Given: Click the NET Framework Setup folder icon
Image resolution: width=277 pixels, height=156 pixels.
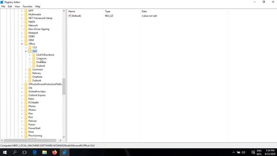Looking at the screenshot, I should click(26, 18).
